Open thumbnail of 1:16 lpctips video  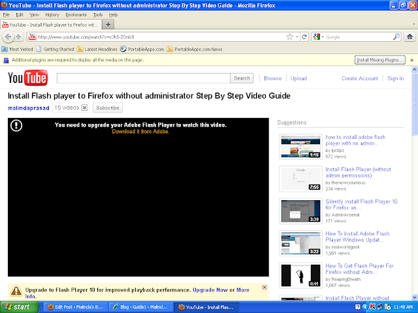(x=300, y=147)
